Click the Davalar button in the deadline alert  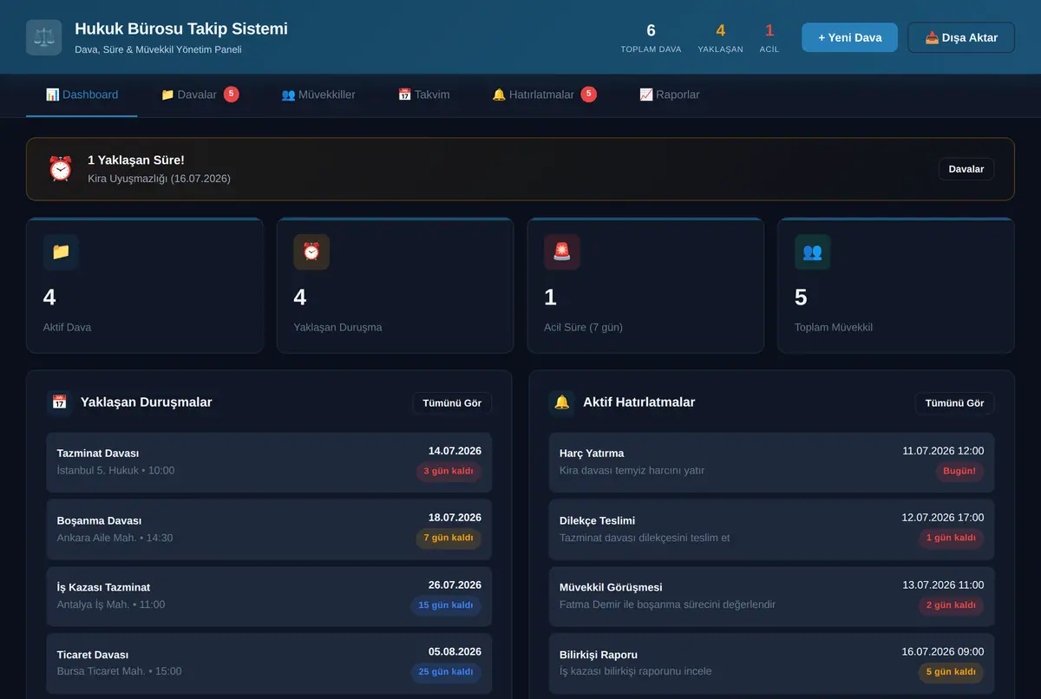(x=966, y=169)
